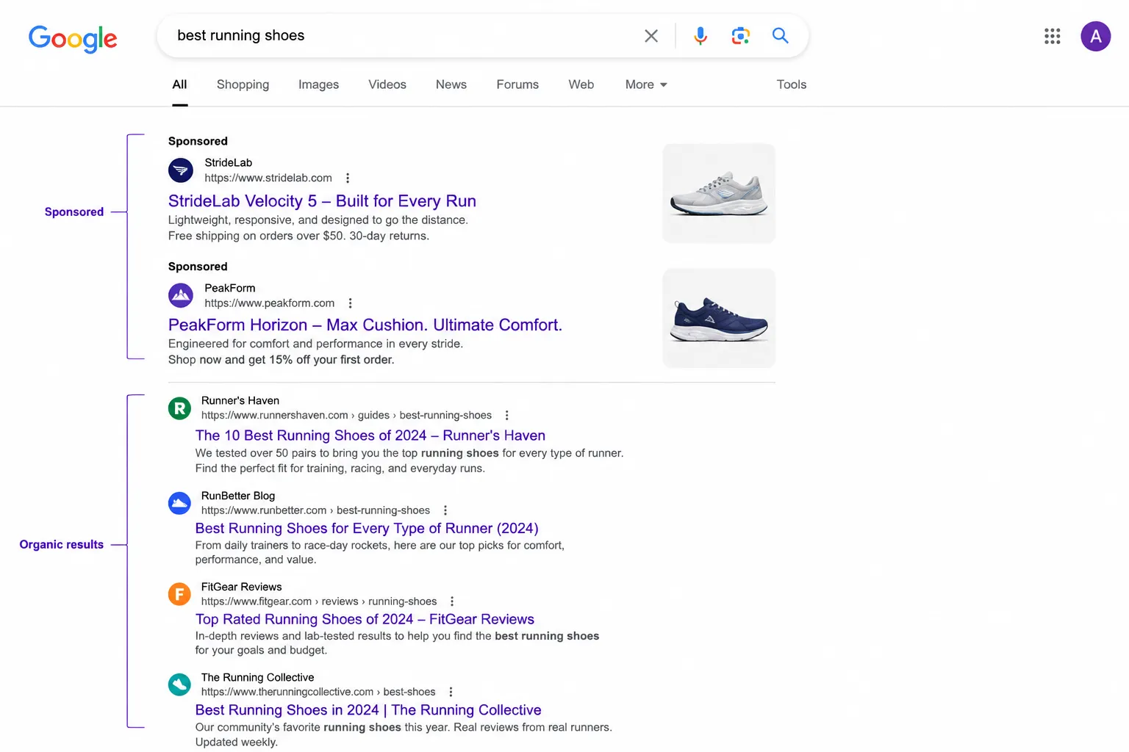The height and width of the screenshot is (752, 1129).
Task: Open 'StrideLab Velocity 5 – Built for Every Run' ad
Action: pos(322,201)
